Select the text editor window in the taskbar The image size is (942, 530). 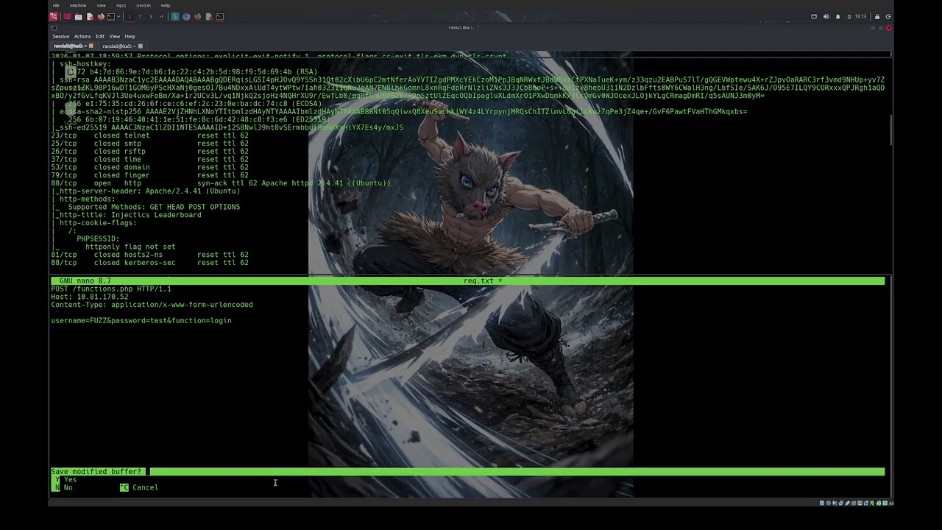tap(208, 16)
